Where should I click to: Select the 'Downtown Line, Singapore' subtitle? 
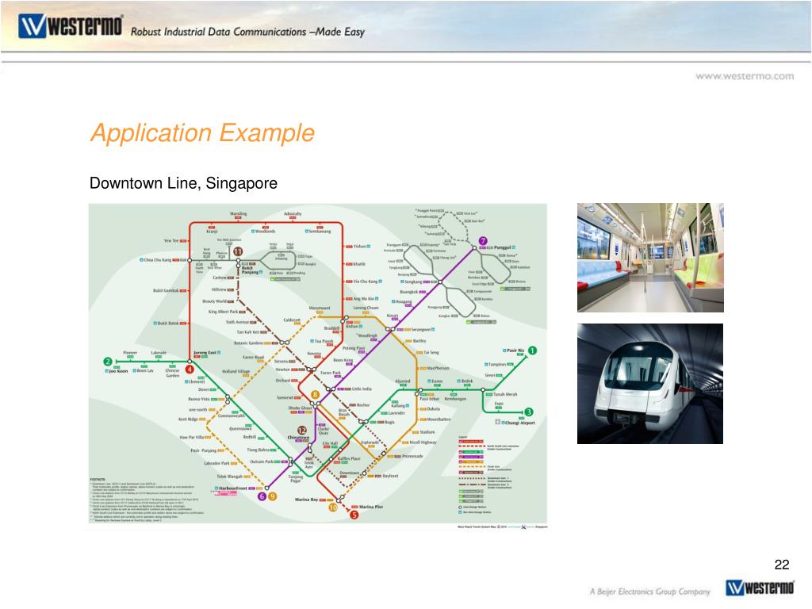[x=183, y=183]
